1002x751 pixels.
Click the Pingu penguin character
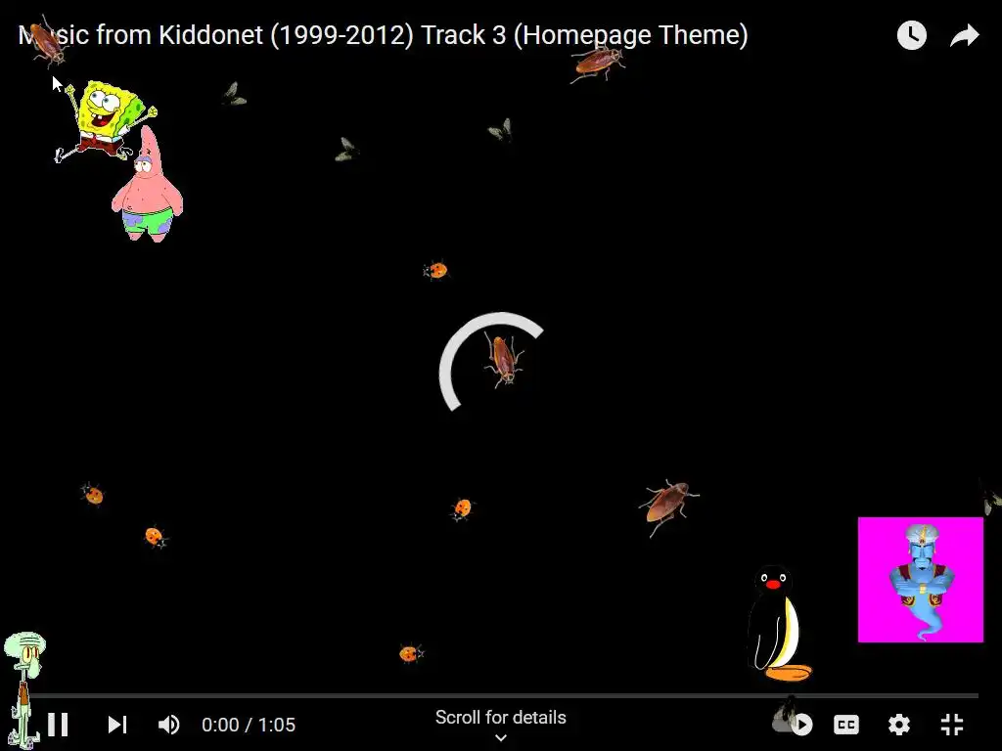(778, 623)
